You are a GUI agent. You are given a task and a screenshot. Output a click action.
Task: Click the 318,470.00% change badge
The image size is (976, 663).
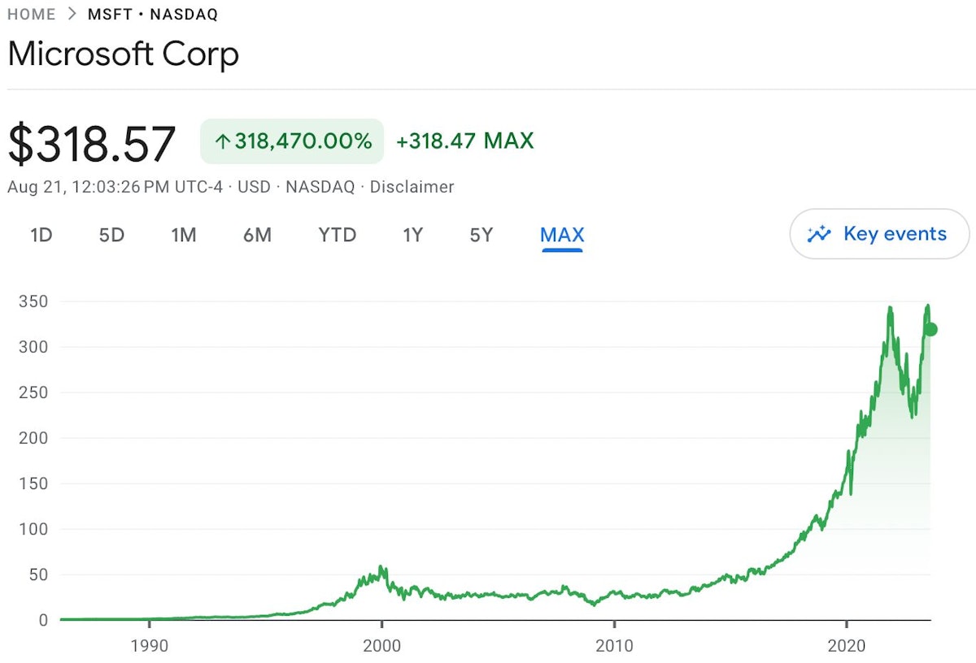(291, 141)
